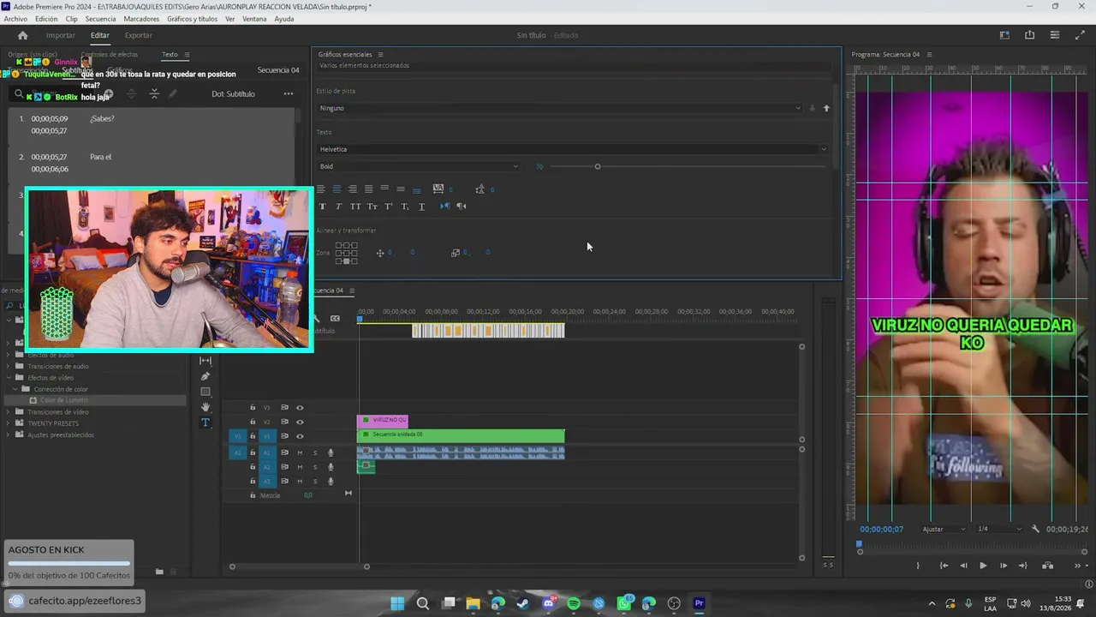Push track style up arrow
The image size is (1096, 617).
[x=826, y=108]
